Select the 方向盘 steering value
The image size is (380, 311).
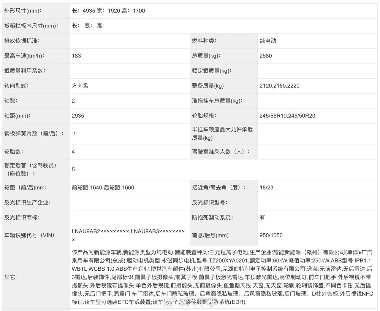pyautogui.click(x=80, y=86)
